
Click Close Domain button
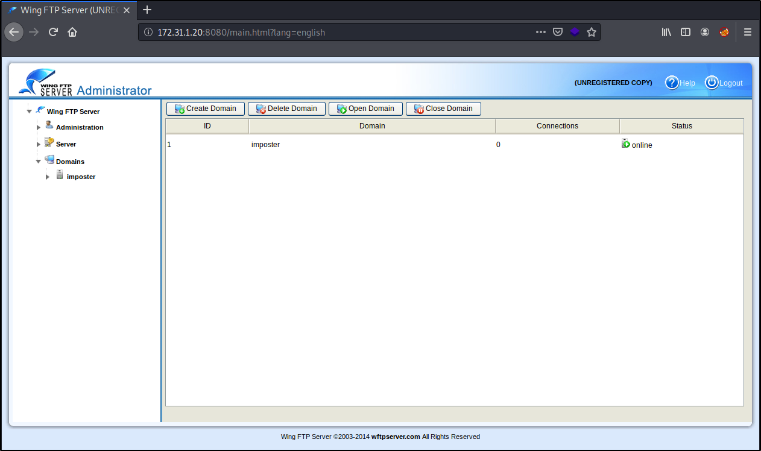click(x=443, y=109)
